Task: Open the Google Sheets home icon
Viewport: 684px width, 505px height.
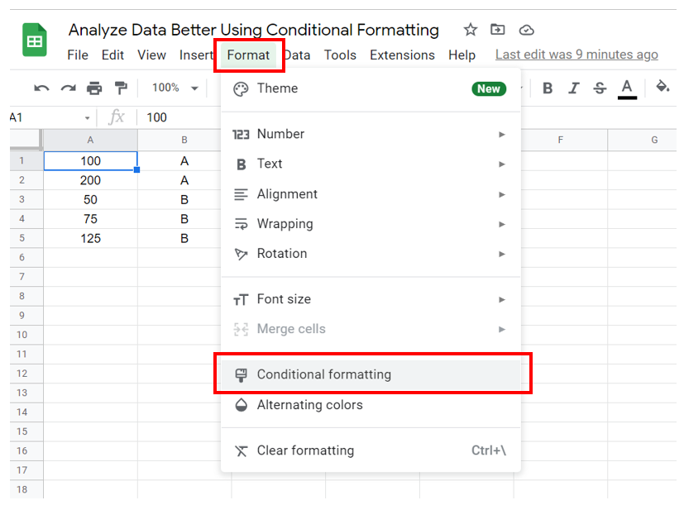Action: 36,40
